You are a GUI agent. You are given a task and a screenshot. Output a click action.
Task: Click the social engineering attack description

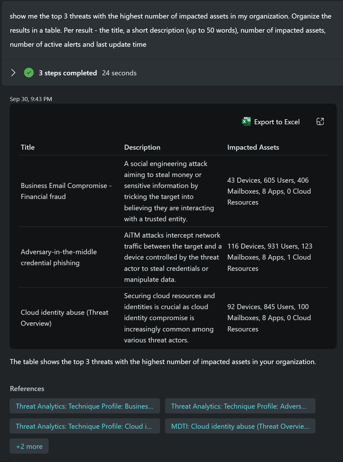(x=169, y=191)
